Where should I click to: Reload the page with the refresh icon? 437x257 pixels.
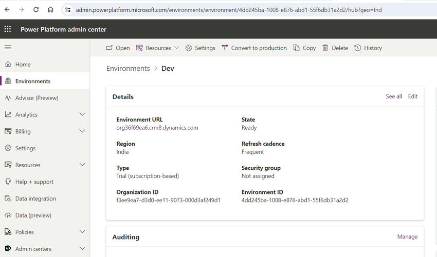[36, 10]
